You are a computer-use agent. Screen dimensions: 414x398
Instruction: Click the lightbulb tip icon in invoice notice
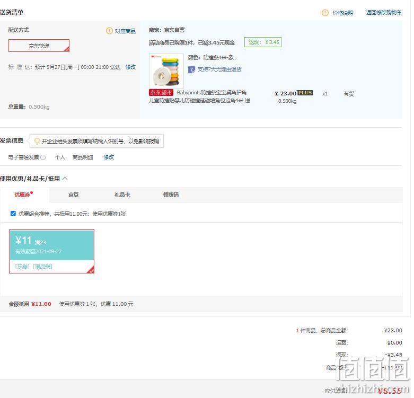click(x=37, y=141)
